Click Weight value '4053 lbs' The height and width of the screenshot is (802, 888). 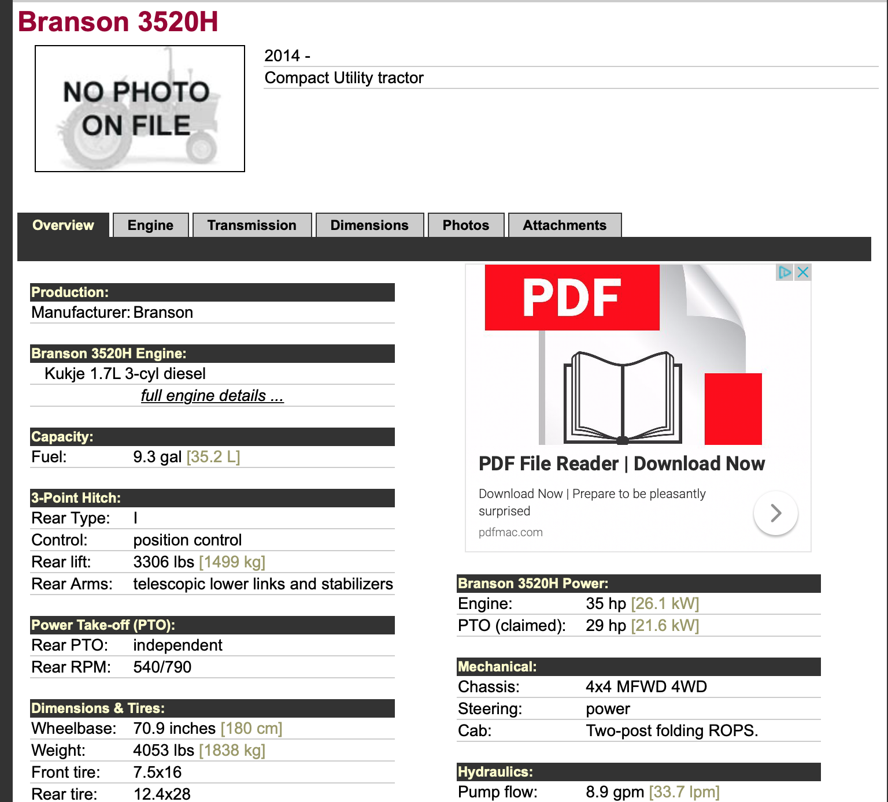(164, 751)
